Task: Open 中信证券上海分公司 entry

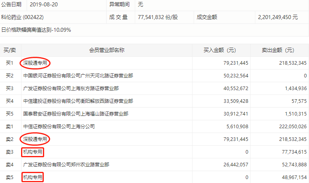Action: (59, 127)
